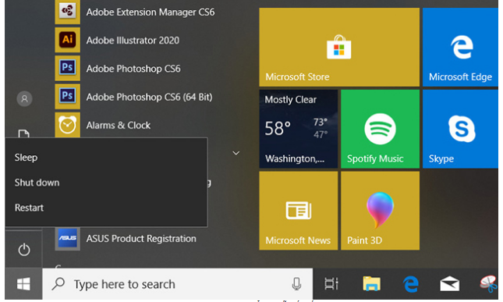Open the Microsoft News tile

click(x=299, y=211)
